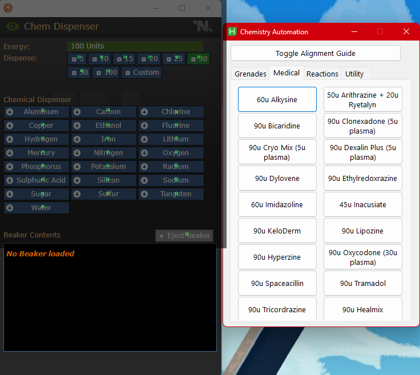Make 50u Arithrazine + 20u Ryetalyn
Image resolution: width=420 pixels, height=375 pixels.
point(363,99)
